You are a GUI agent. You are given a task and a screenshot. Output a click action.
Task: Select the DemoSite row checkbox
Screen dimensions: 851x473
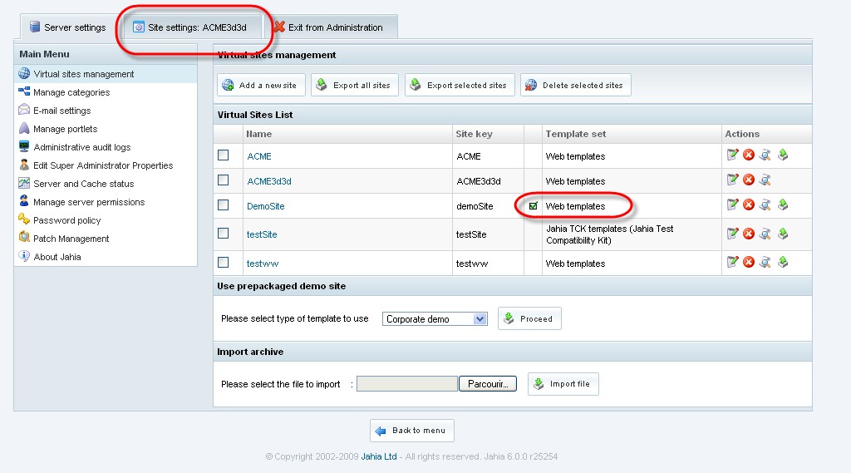click(x=223, y=205)
